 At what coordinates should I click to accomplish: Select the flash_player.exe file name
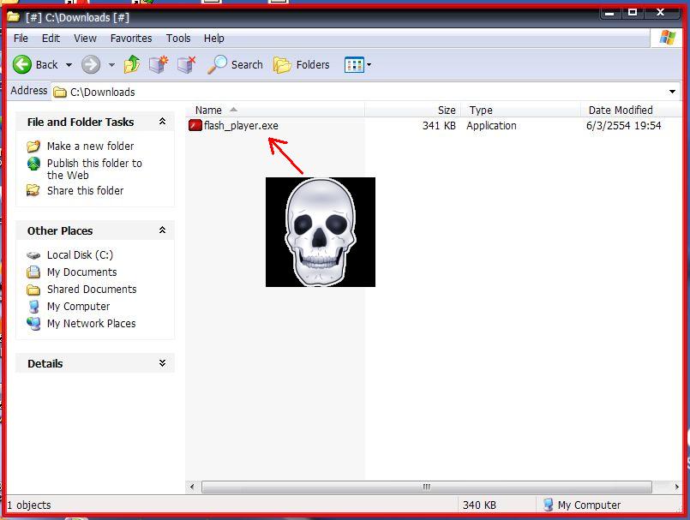point(241,125)
